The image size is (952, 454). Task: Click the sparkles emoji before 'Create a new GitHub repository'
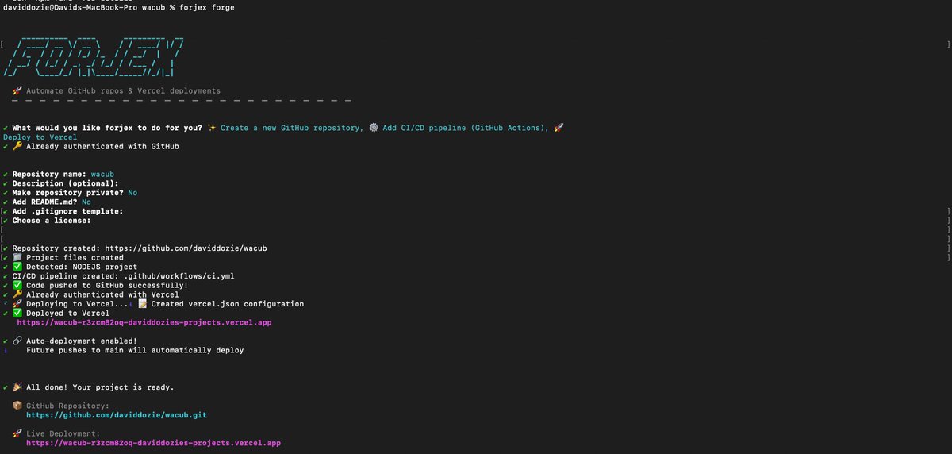coord(211,128)
